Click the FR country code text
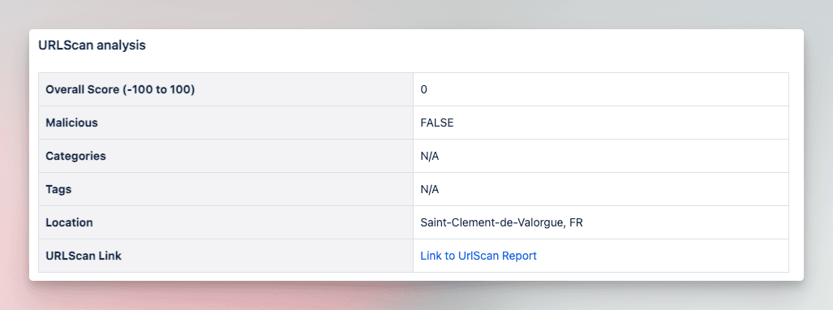 point(576,223)
